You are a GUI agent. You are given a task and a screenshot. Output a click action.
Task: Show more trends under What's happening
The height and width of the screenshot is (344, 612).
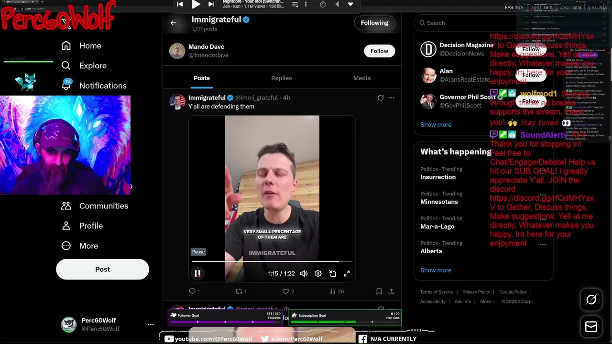[436, 270]
